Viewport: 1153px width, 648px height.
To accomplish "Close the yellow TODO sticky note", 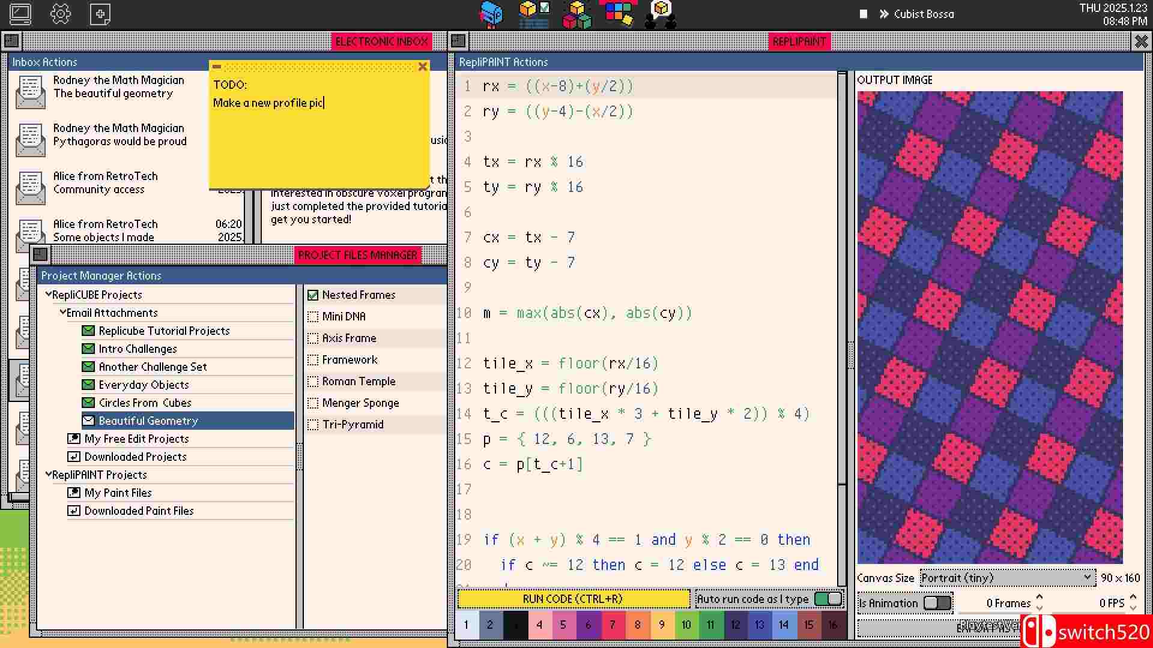I will pos(422,67).
